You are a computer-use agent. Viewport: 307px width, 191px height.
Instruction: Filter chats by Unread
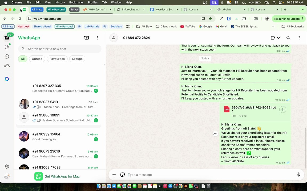tap(37, 59)
